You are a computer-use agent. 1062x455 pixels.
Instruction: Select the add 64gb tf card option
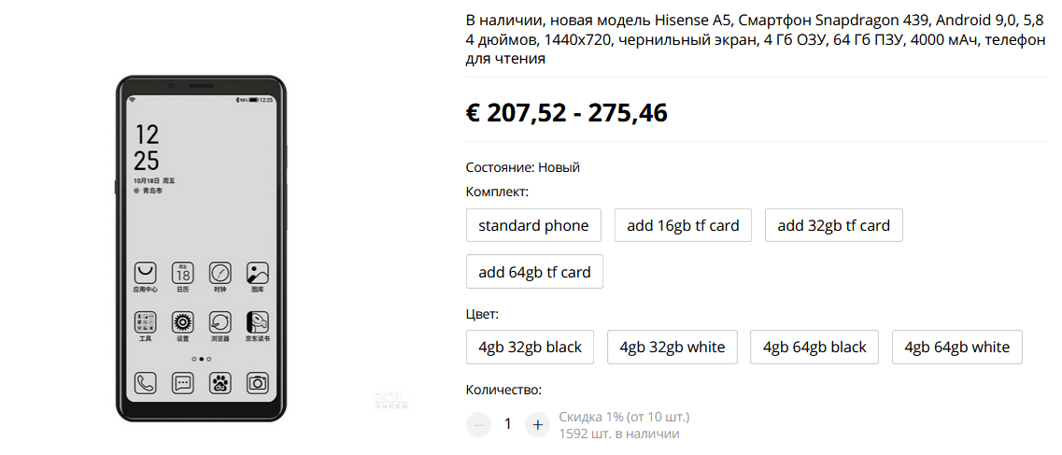pyautogui.click(x=534, y=272)
